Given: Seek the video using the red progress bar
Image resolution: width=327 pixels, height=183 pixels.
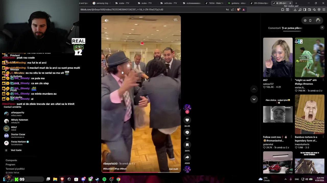Looking at the screenshot, I should 141,172.
